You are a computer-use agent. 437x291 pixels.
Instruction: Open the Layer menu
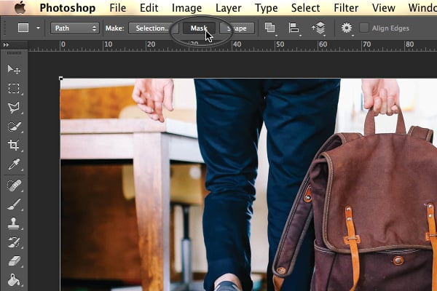click(228, 8)
